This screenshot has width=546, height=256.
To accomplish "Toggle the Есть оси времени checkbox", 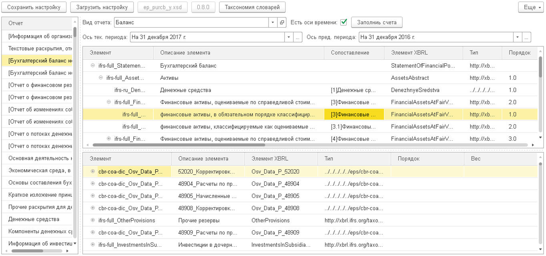I will pyautogui.click(x=343, y=22).
